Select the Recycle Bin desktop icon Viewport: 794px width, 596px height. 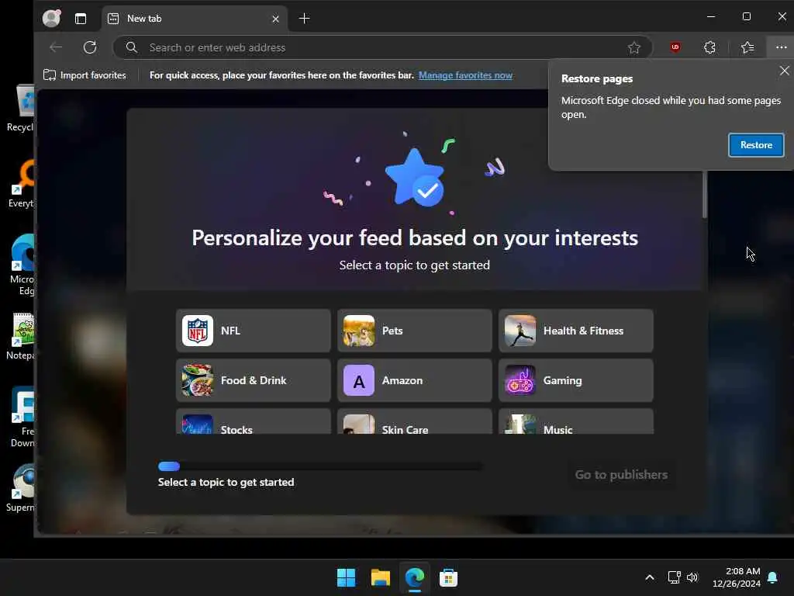(21, 108)
